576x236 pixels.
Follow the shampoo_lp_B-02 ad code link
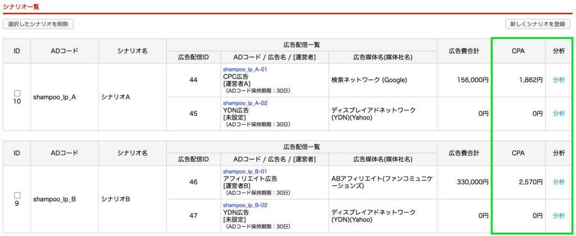[x=245, y=206]
